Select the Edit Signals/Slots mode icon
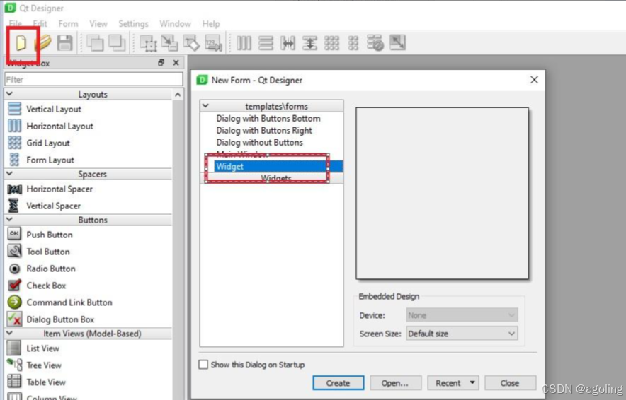626x400 pixels. [x=170, y=43]
